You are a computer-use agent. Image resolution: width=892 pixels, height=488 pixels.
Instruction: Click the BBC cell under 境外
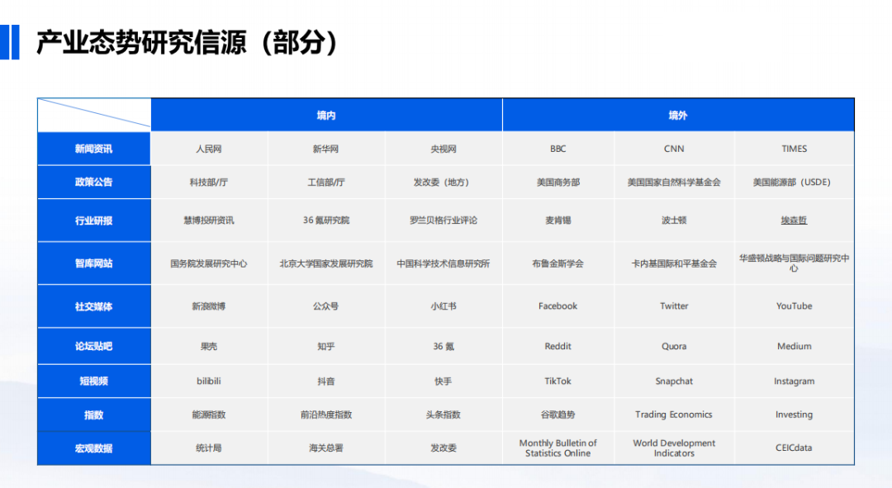pyautogui.click(x=558, y=149)
